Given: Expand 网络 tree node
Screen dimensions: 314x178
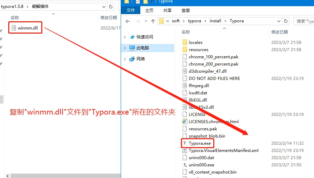Looking at the screenshot, I should (x=125, y=59).
